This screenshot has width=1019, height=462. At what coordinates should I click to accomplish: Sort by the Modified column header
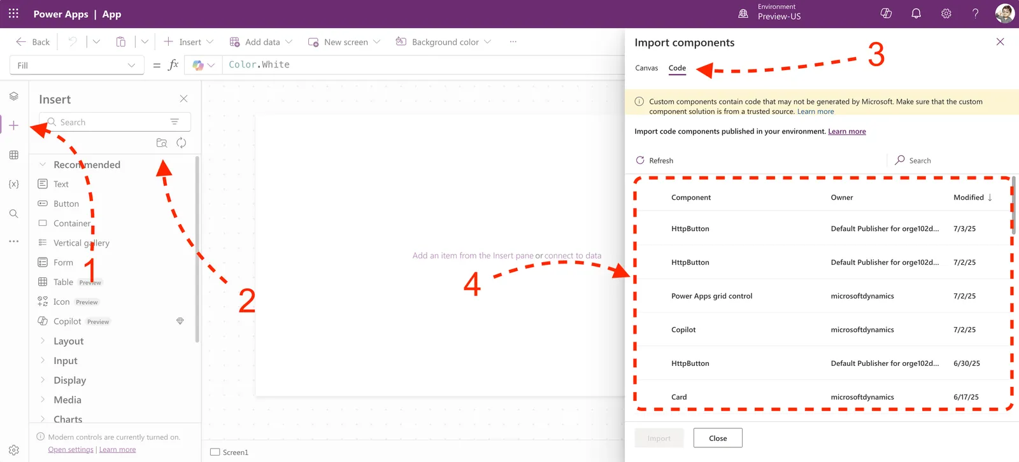pyautogui.click(x=973, y=197)
